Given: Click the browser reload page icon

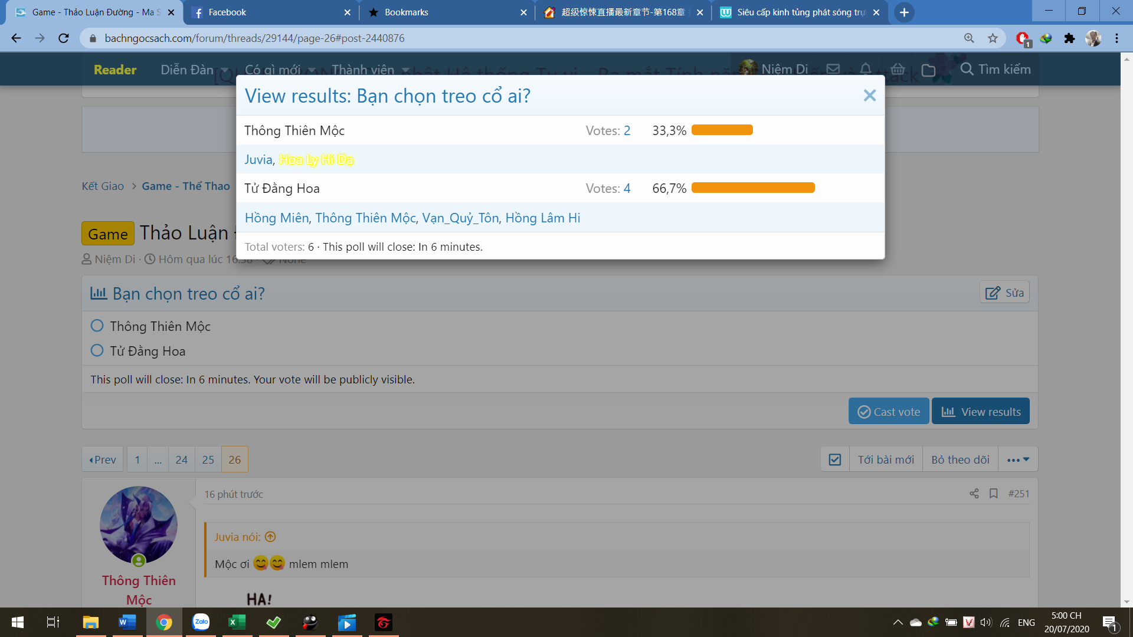Looking at the screenshot, I should [64, 38].
